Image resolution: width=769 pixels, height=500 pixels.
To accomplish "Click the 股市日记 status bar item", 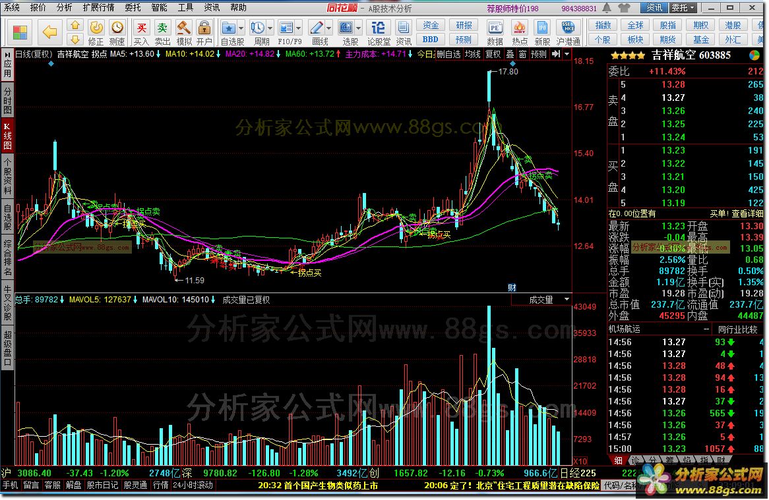I will [x=102, y=486].
